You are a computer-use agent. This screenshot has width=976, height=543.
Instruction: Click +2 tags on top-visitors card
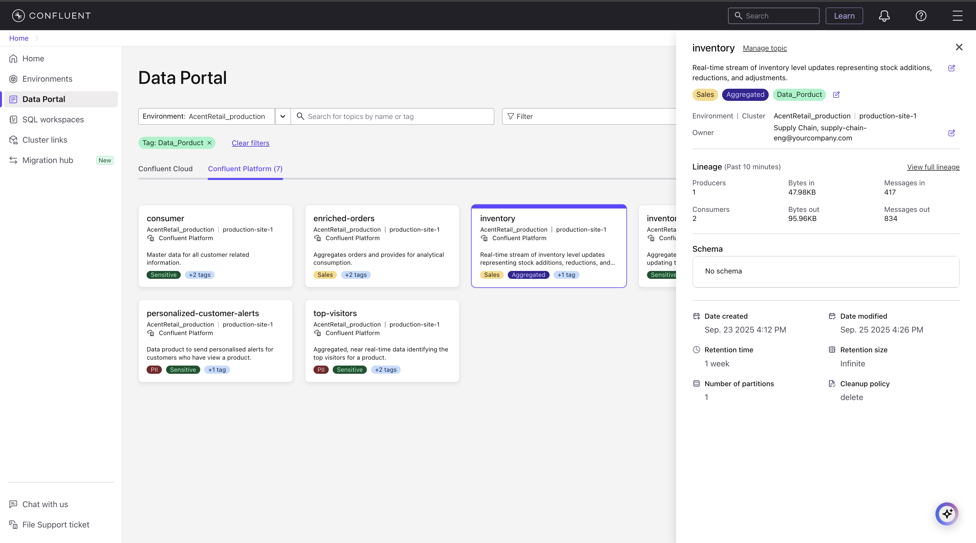coord(386,370)
